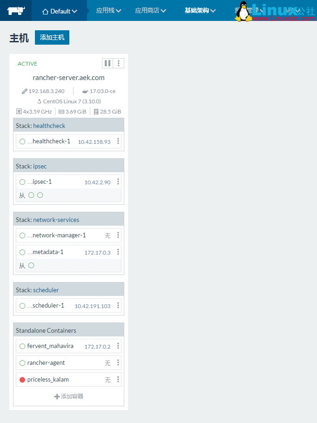Viewport: 317px width, 423px height.
Task: Click scheduler IP 10.42.191.103
Action: 93,306
